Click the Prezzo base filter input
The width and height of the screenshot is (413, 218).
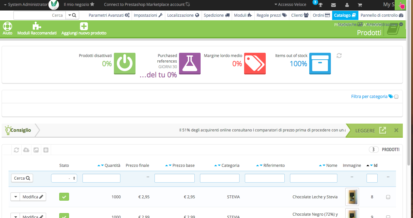point(174,178)
